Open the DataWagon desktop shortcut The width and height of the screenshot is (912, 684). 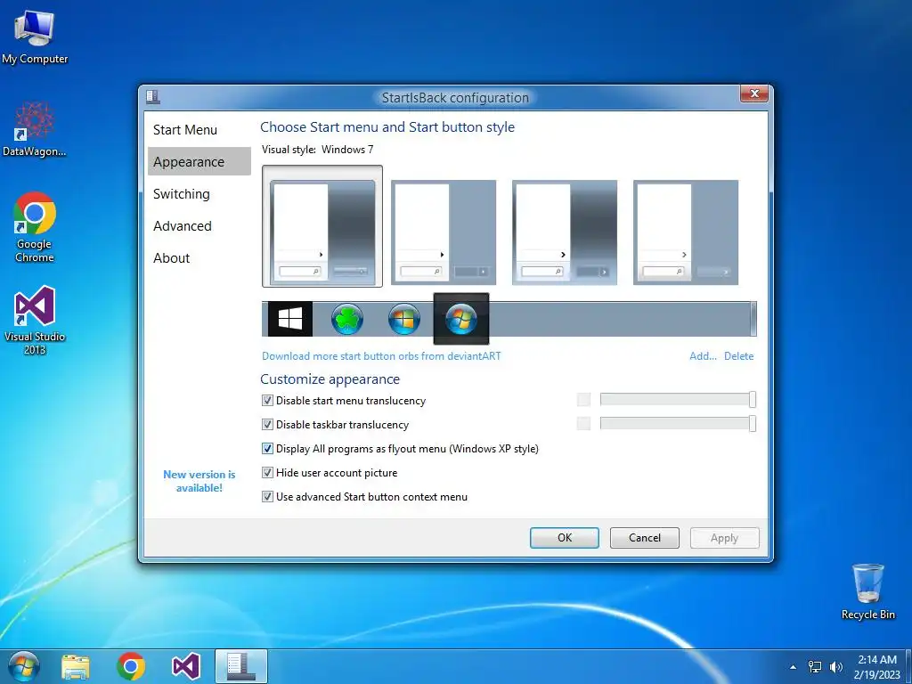(x=35, y=129)
